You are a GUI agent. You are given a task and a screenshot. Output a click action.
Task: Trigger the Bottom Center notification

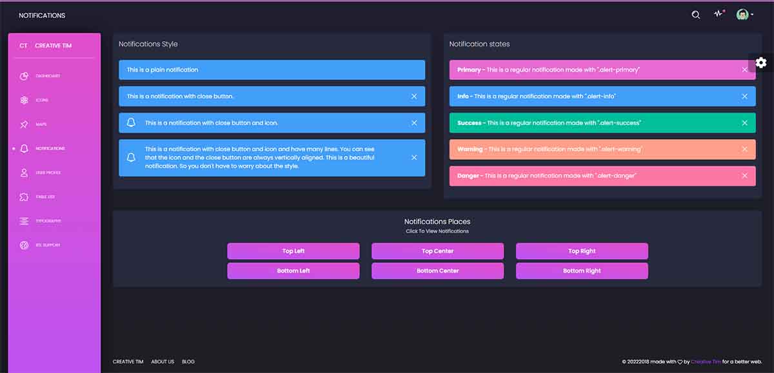(x=437, y=271)
